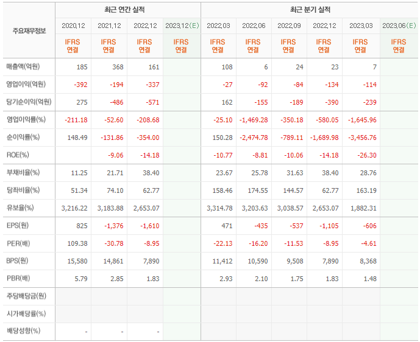
Task: Click the 2020.12 annual column header
Action: coord(73,26)
